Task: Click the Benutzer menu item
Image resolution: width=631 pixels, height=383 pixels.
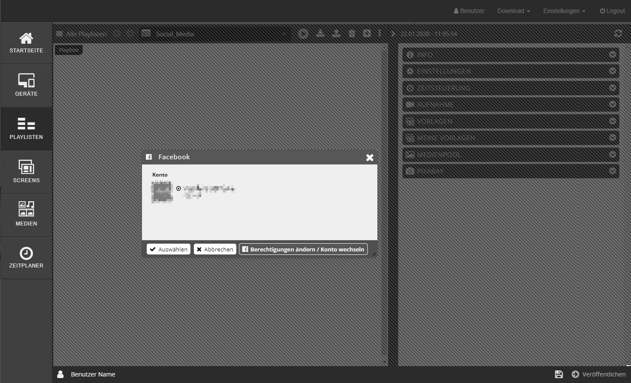Action: coord(469,11)
